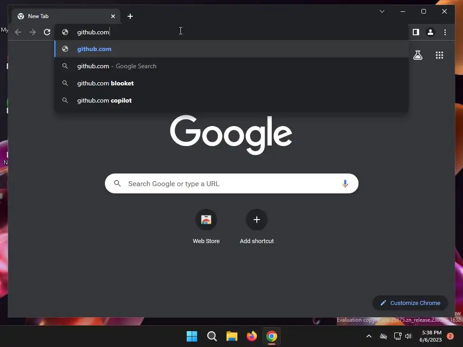Maximize the Chrome window
The width and height of the screenshot is (463, 347).
[x=423, y=11]
